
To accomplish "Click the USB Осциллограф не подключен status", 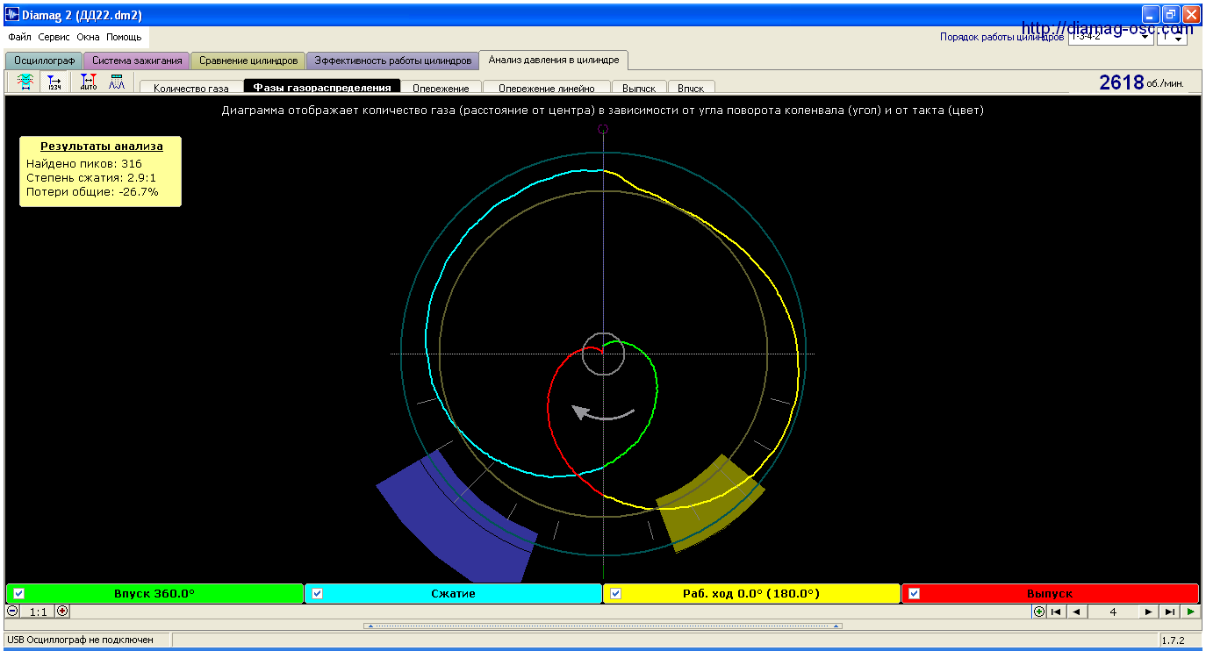I will (81, 640).
